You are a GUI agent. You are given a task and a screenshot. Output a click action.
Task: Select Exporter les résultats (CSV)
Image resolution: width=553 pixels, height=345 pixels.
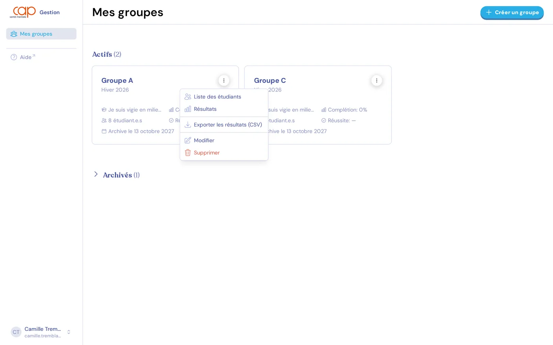point(224,125)
